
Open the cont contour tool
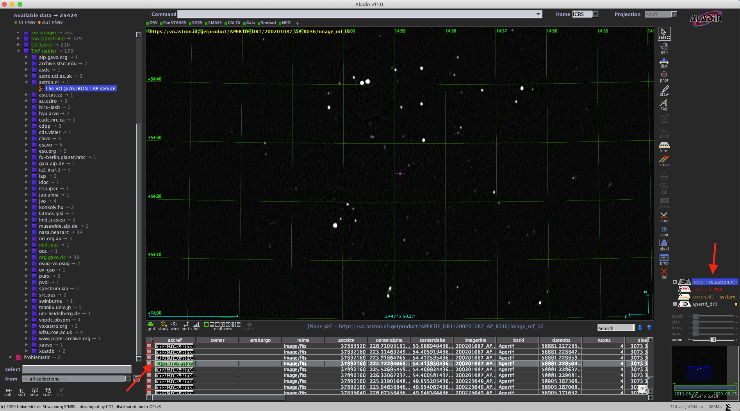[664, 231]
